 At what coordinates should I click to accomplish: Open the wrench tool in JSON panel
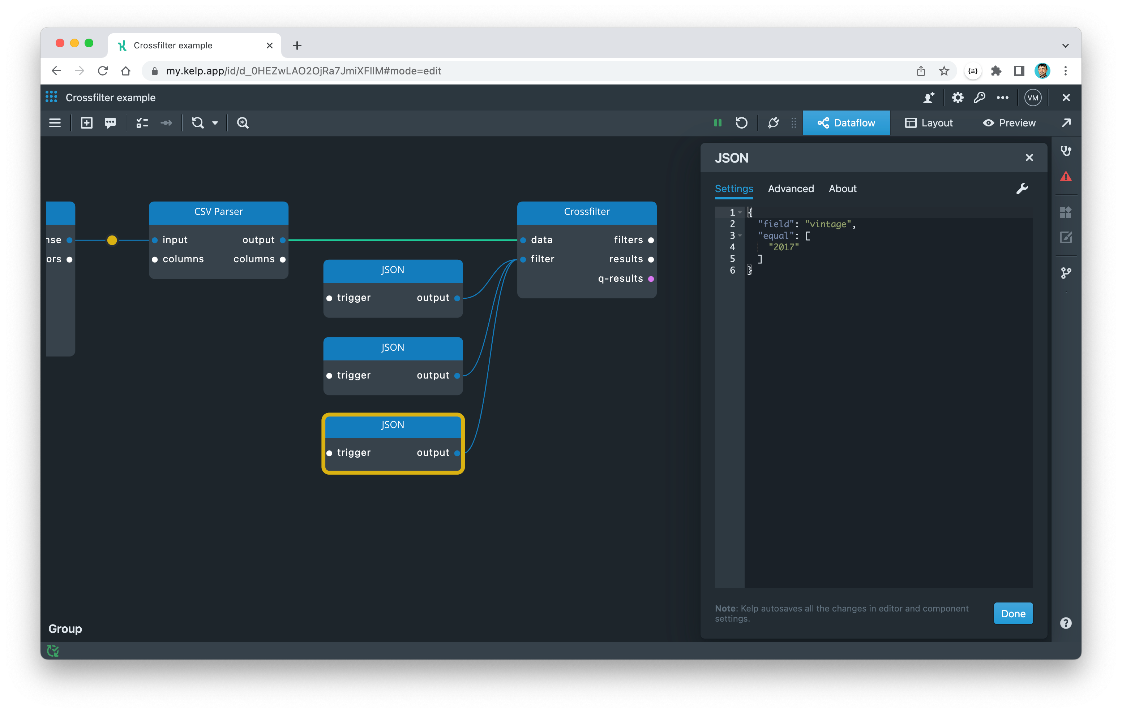pos(1022,189)
